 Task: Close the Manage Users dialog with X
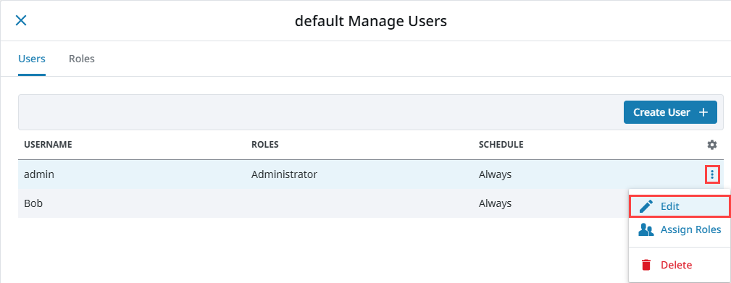pyautogui.click(x=21, y=20)
